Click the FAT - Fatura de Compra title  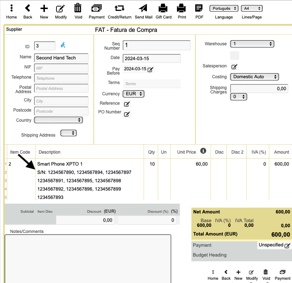pyautogui.click(x=126, y=30)
